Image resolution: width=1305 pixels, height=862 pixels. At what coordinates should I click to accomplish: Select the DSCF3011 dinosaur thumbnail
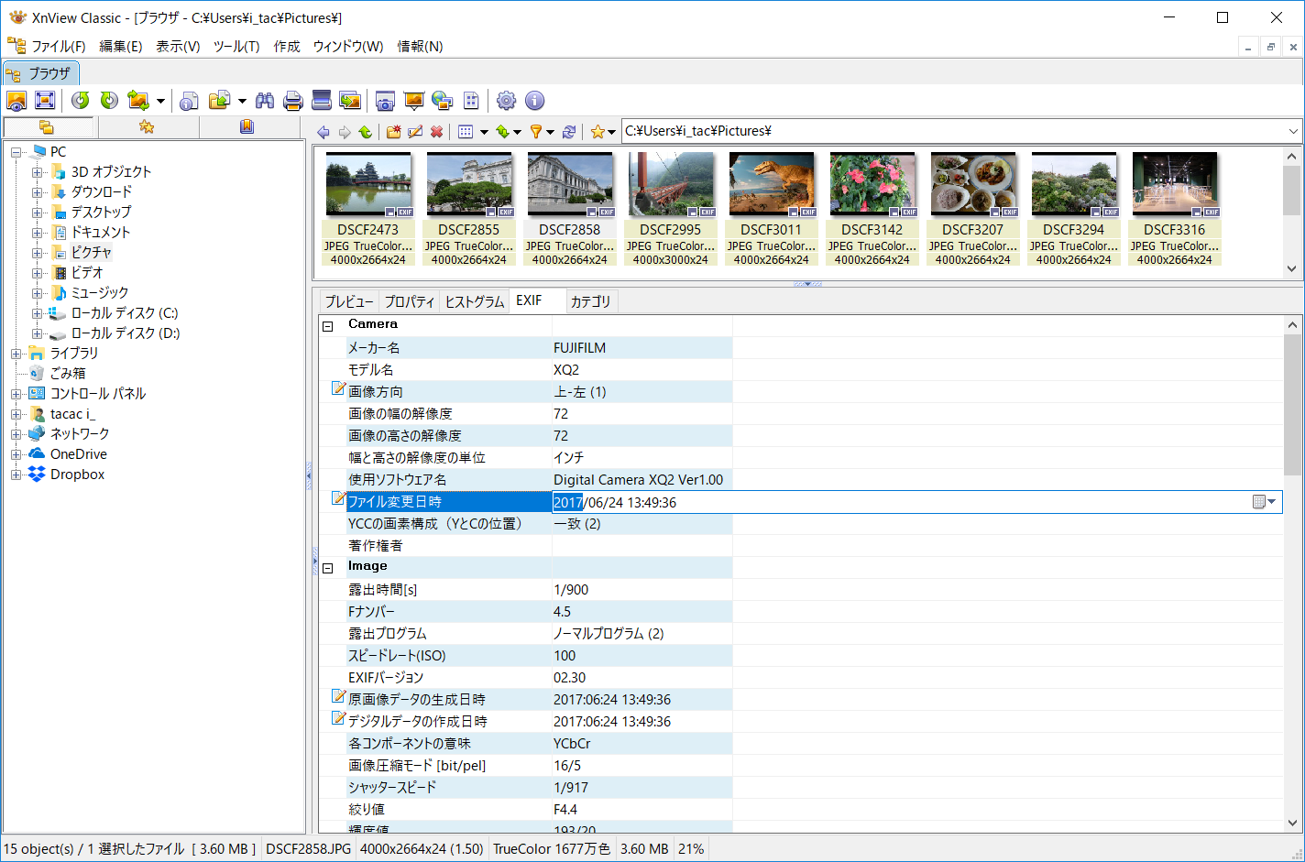pyautogui.click(x=771, y=182)
